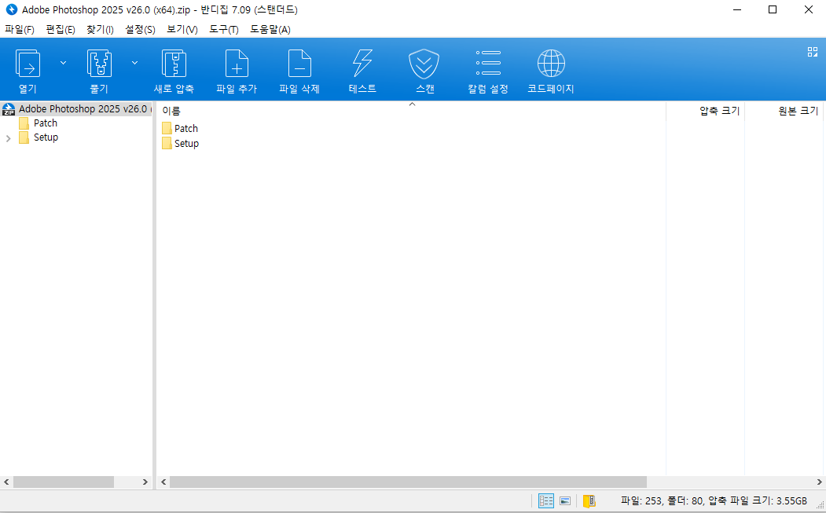Click the toolbar customize grid icon
This screenshot has width=826, height=513.
pos(813,52)
